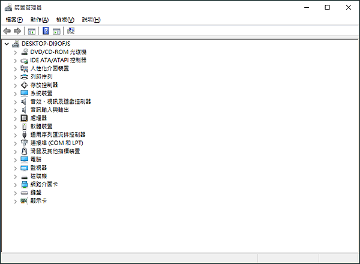The height and width of the screenshot is (264, 360).
Task: Expand the IDE ATA/ATAPI 控制器 category
Action: coord(16,61)
